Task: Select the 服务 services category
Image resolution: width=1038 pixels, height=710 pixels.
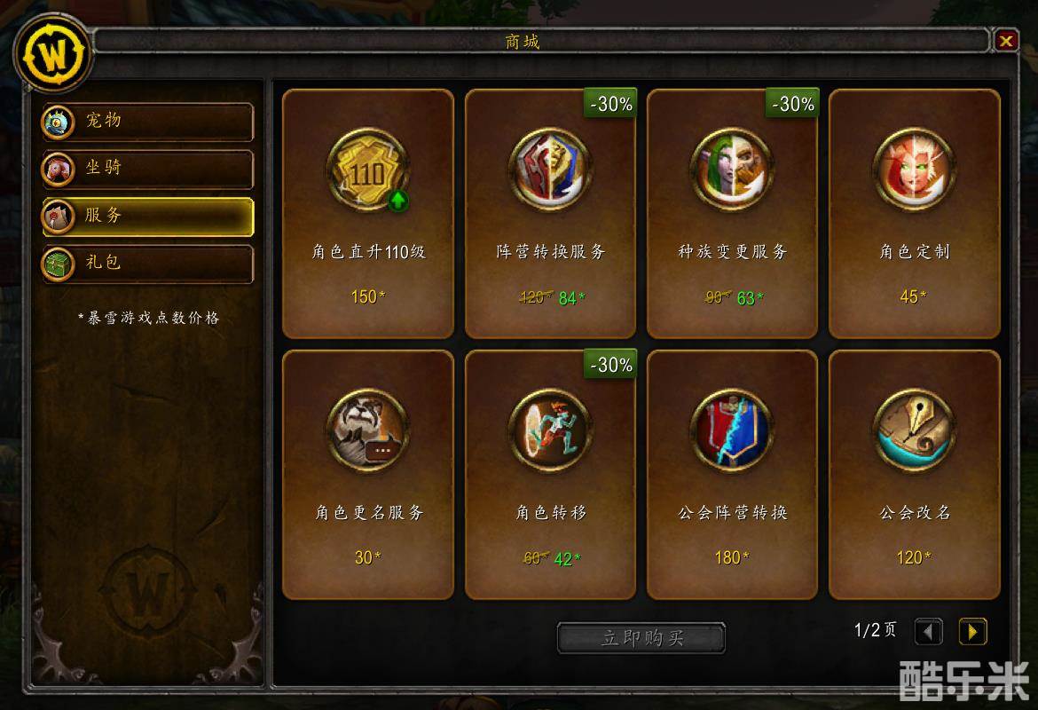Action: [147, 217]
